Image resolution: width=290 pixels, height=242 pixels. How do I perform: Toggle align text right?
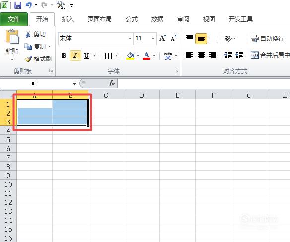(x=213, y=55)
